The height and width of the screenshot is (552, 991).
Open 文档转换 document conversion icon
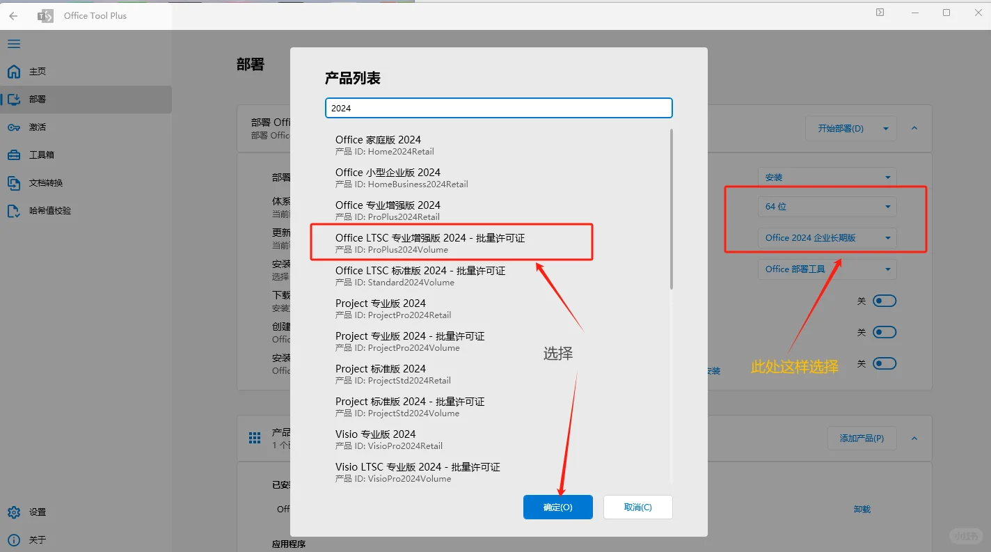point(14,182)
